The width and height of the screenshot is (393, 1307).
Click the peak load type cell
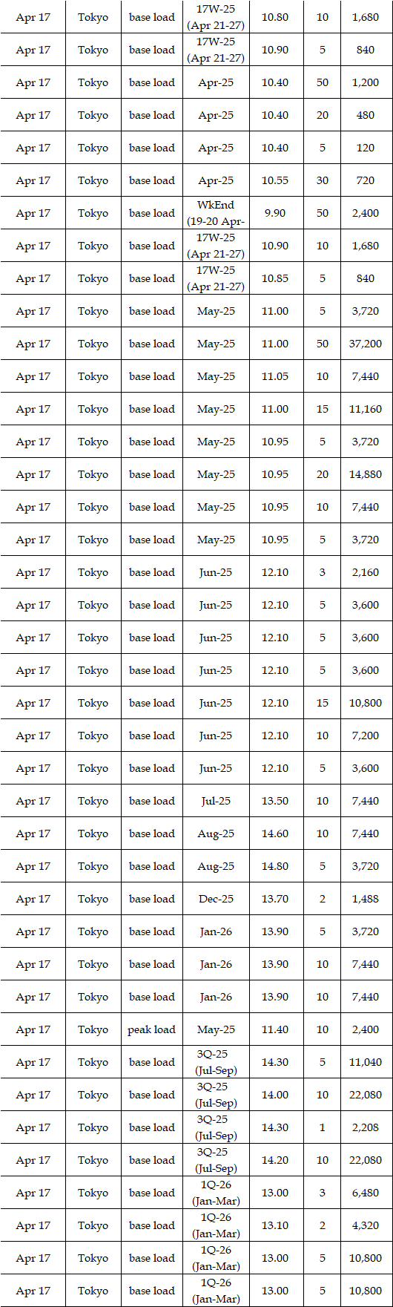[152, 1029]
